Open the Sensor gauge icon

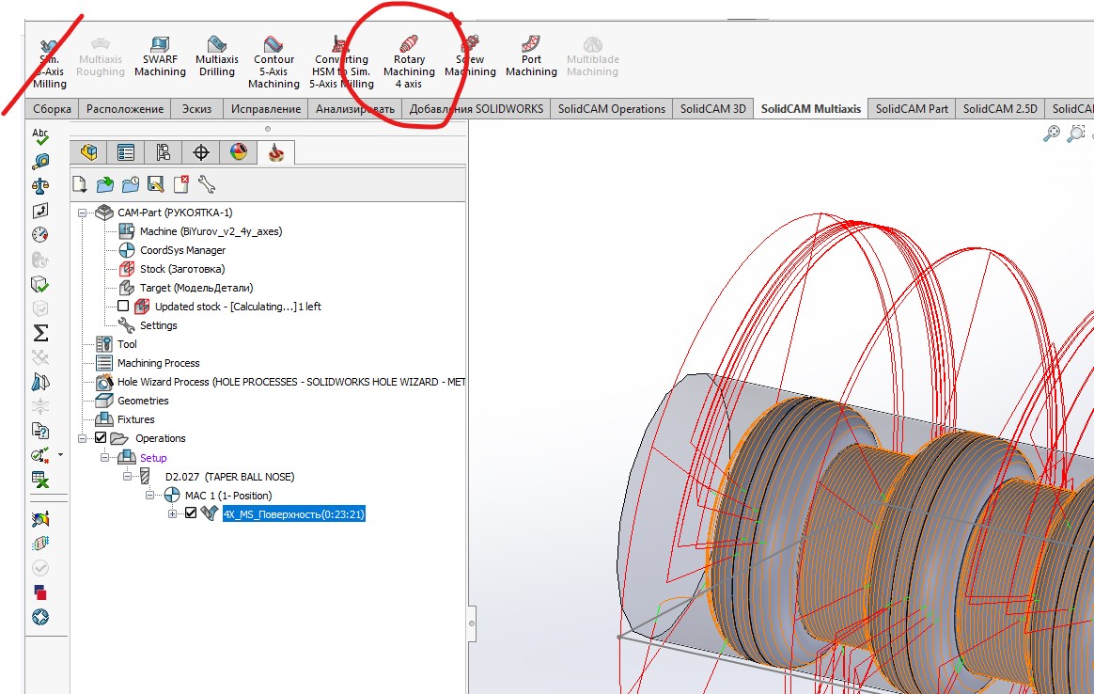pos(40,234)
